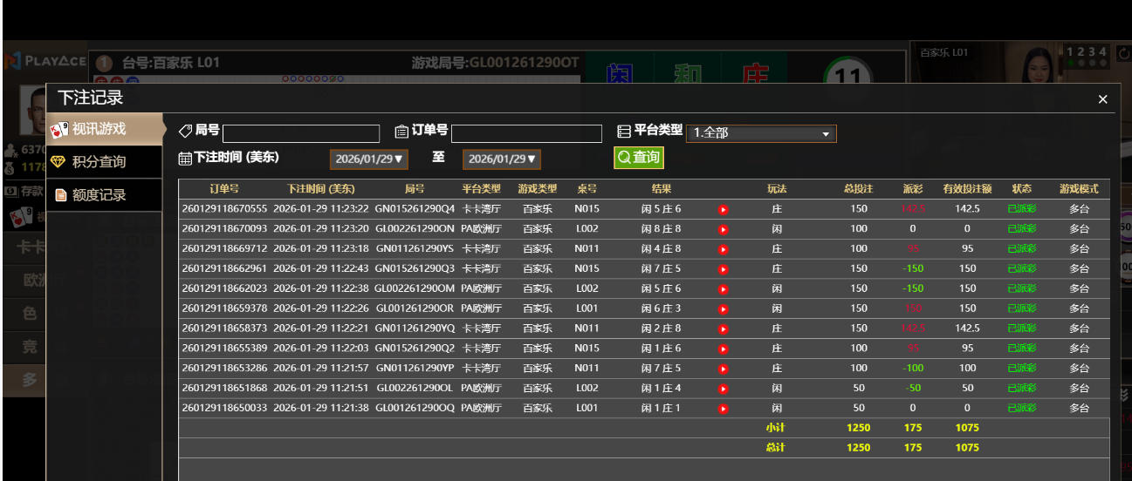
Task: Click the 订单号 input field
Action: click(x=526, y=133)
